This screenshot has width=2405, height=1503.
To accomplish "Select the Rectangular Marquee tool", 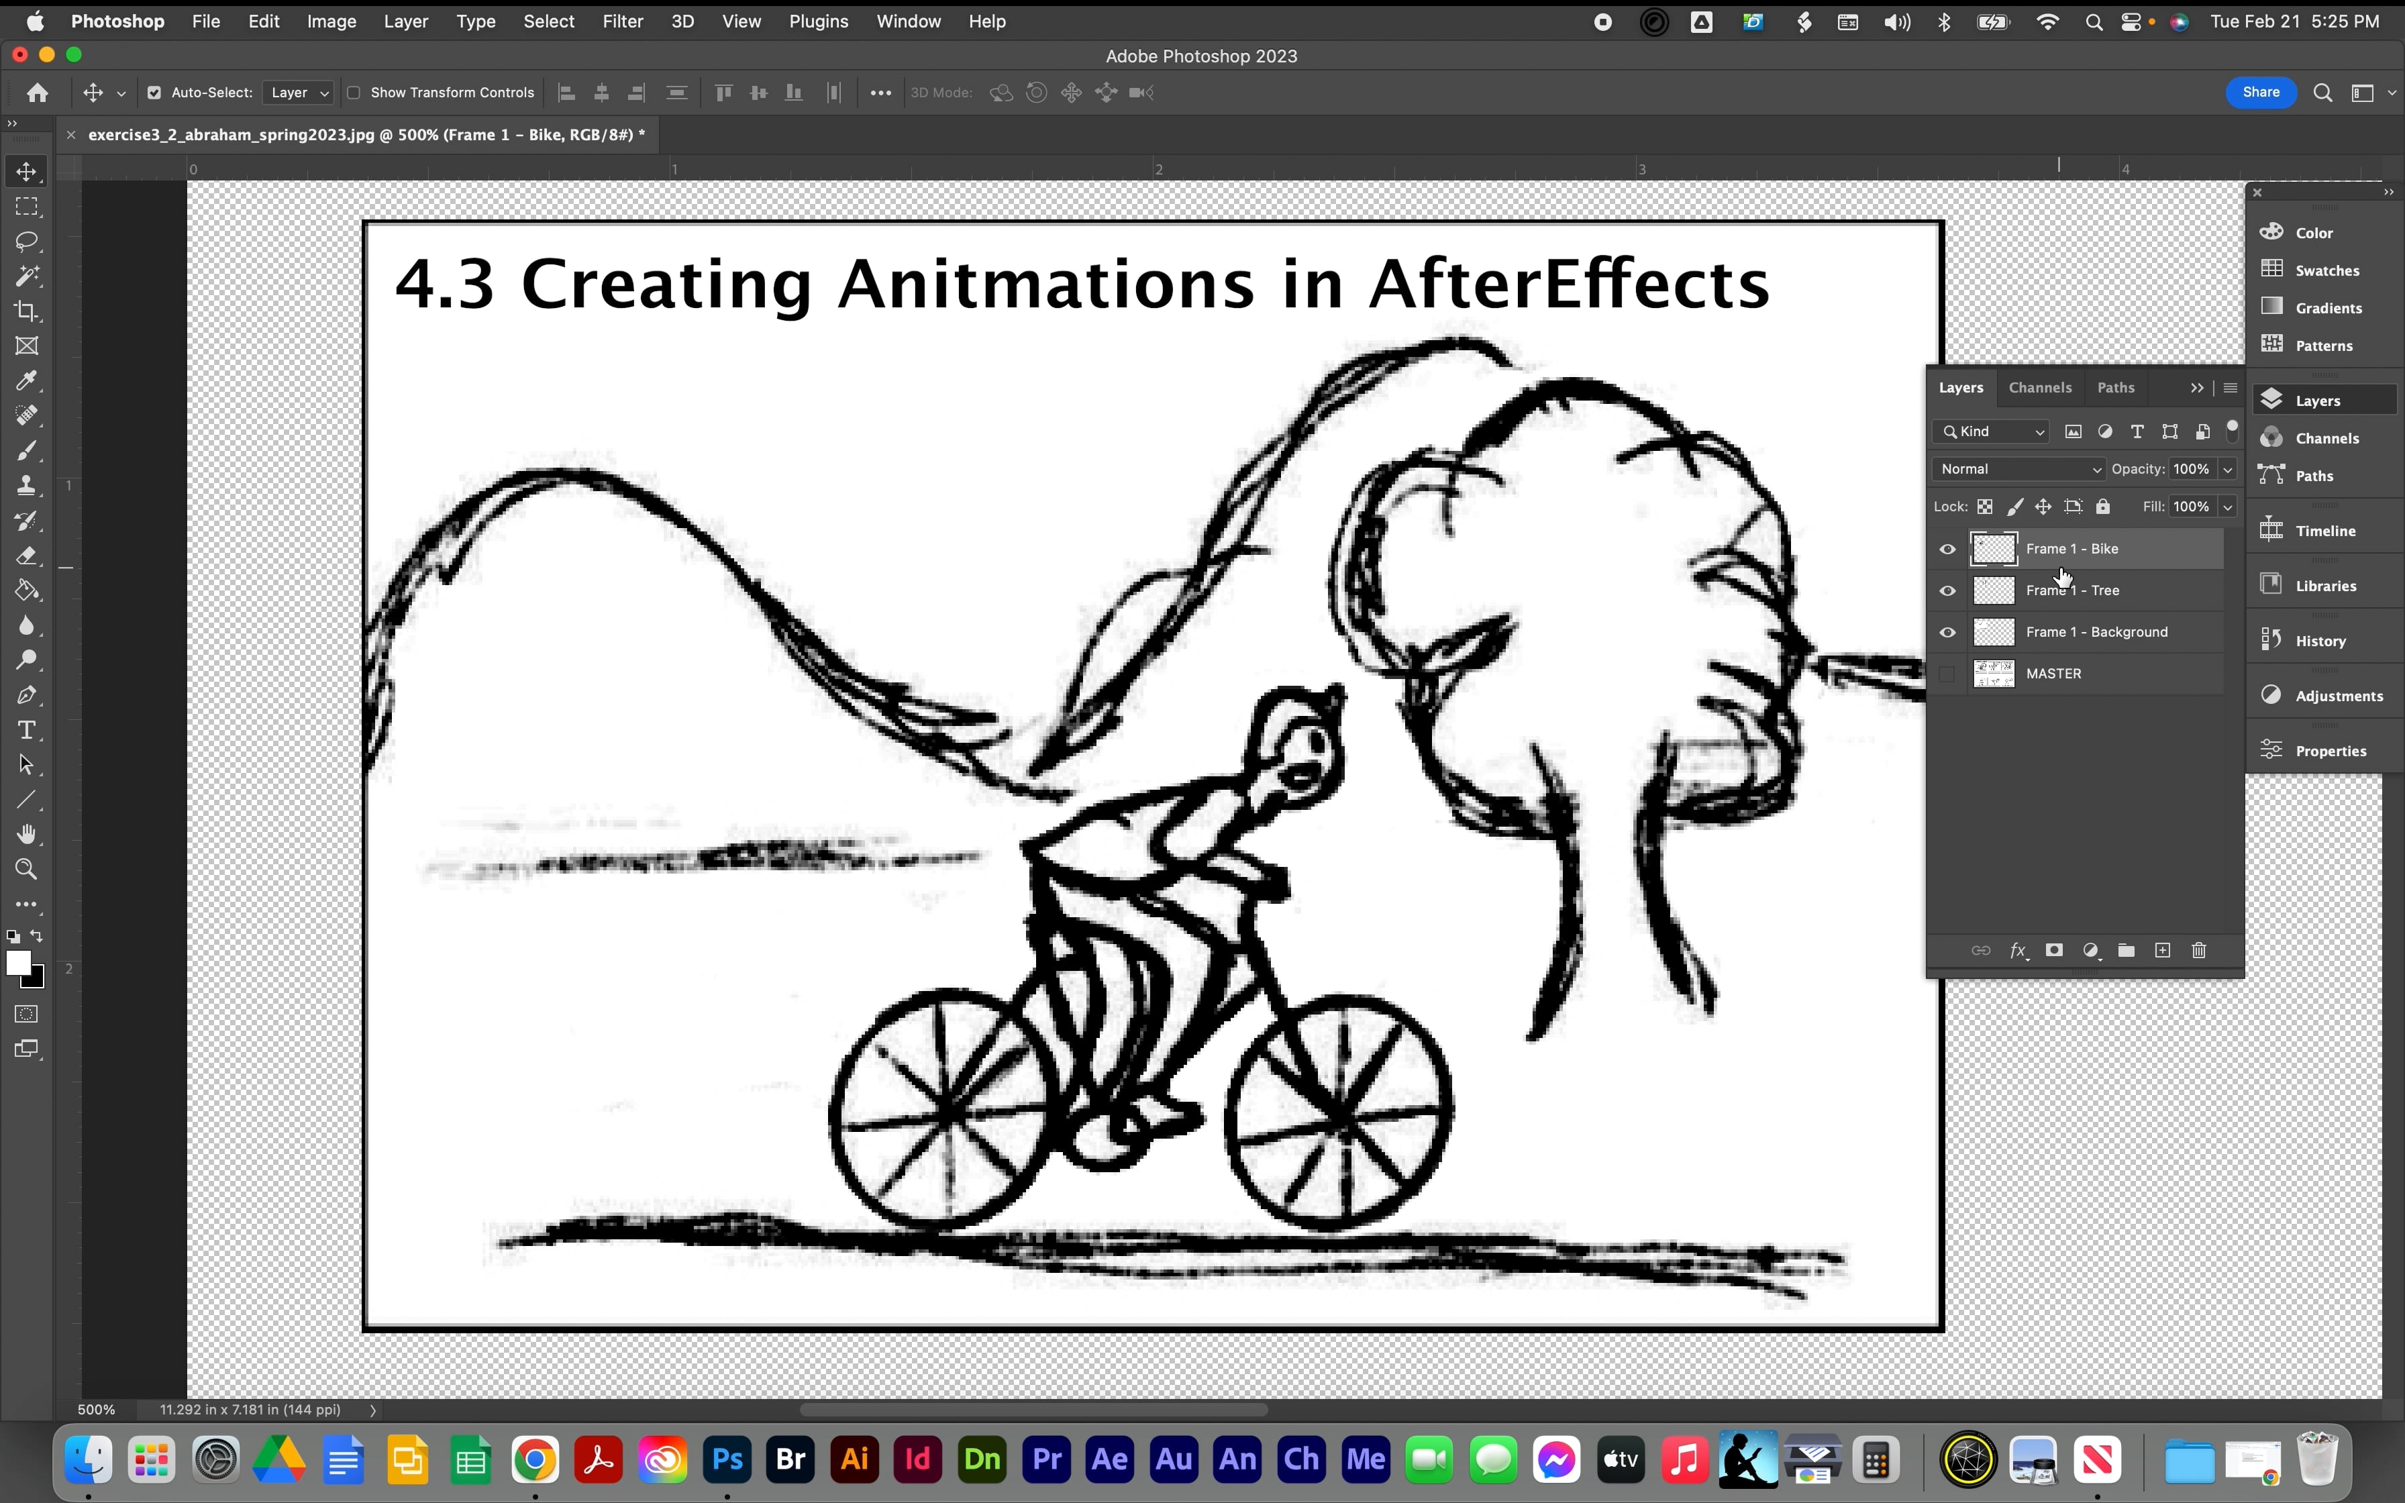I will 27,207.
